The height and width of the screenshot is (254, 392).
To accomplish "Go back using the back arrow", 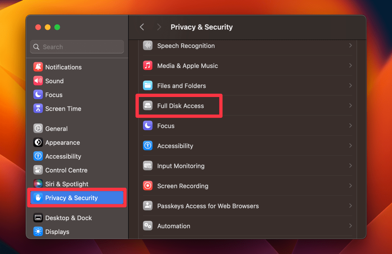I will coord(142,27).
